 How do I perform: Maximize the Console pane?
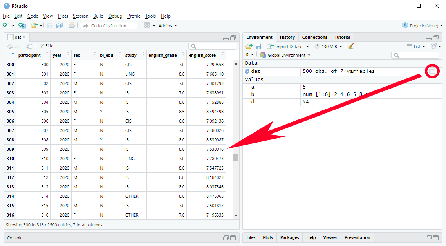(x=233, y=238)
